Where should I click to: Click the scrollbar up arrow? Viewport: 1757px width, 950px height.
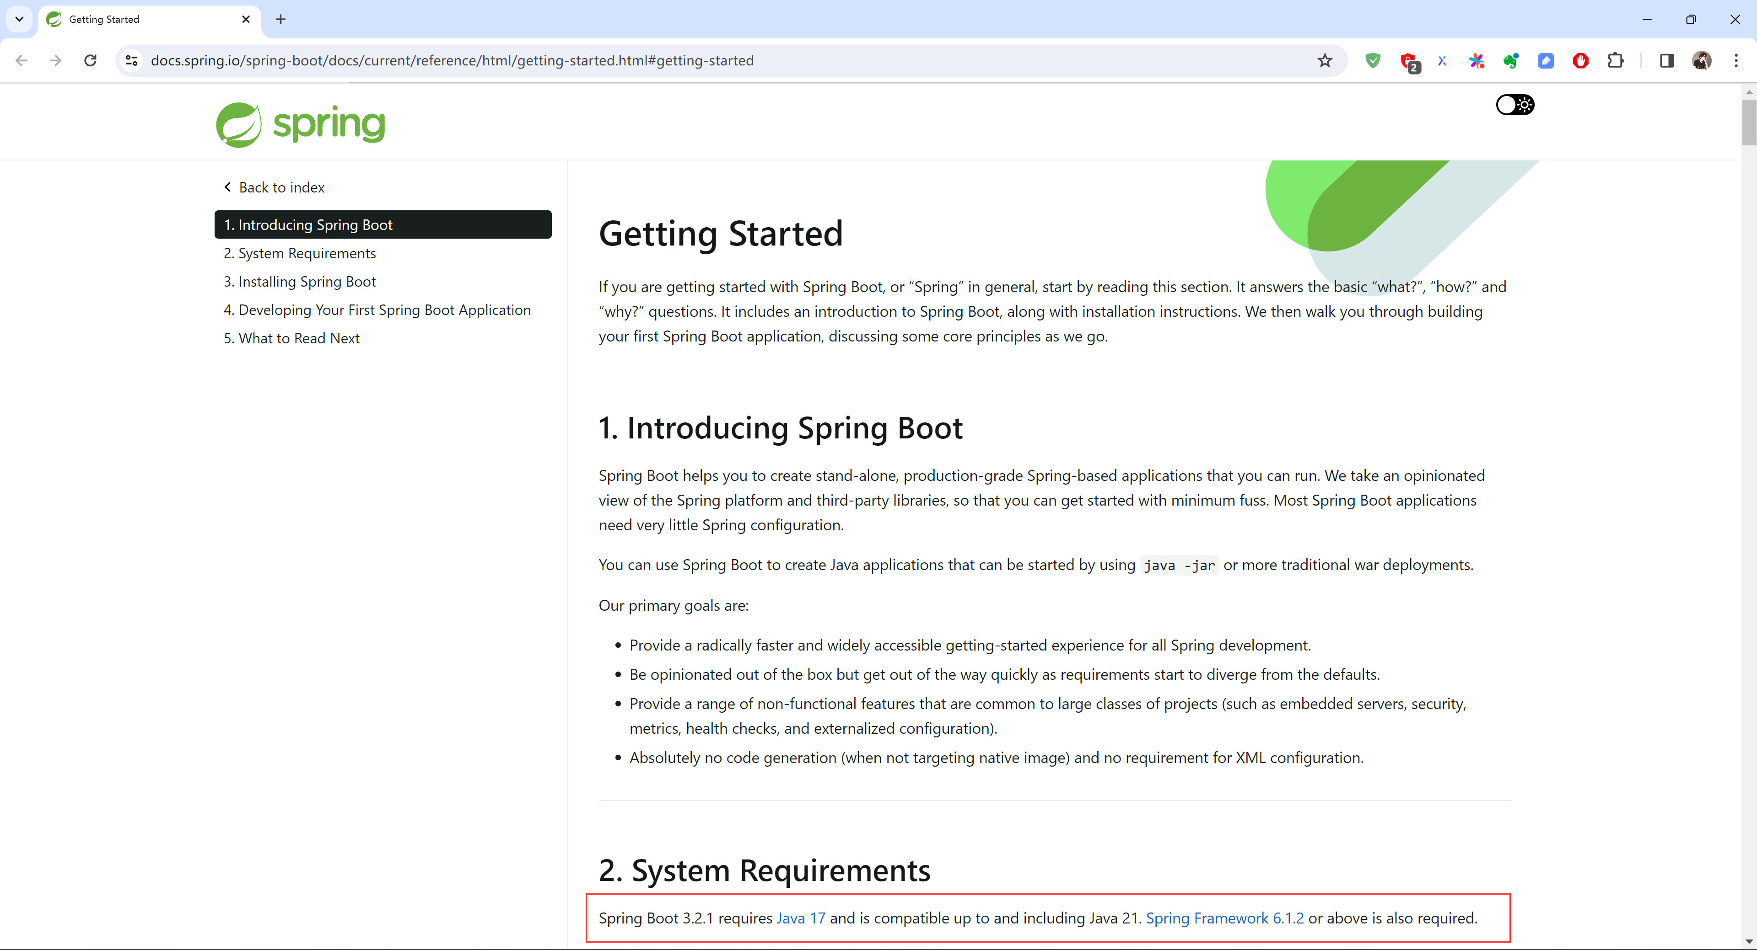(1749, 92)
